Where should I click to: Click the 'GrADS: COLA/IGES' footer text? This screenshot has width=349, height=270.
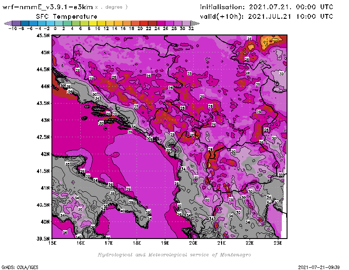(20, 267)
